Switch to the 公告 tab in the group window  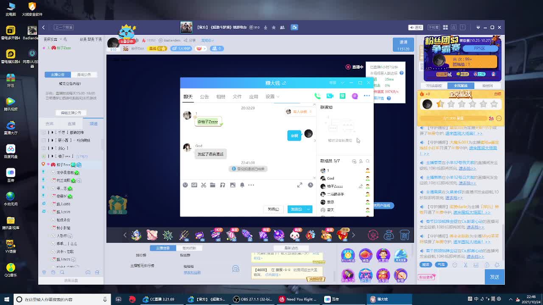(204, 96)
